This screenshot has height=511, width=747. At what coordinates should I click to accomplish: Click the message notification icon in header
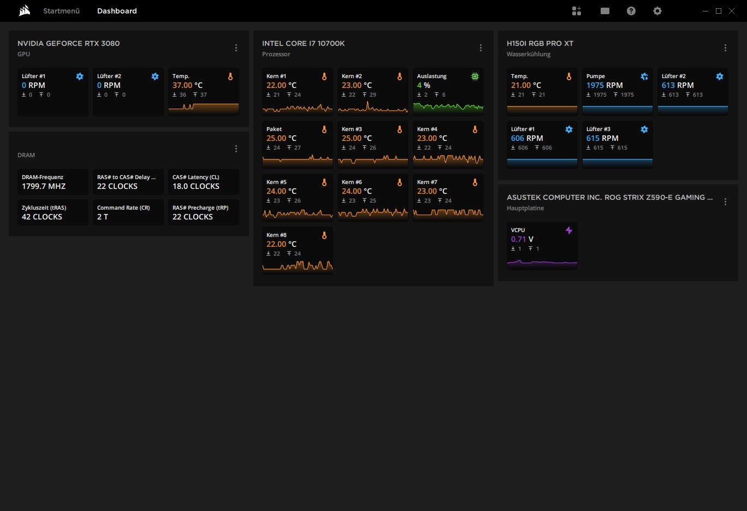(x=605, y=11)
